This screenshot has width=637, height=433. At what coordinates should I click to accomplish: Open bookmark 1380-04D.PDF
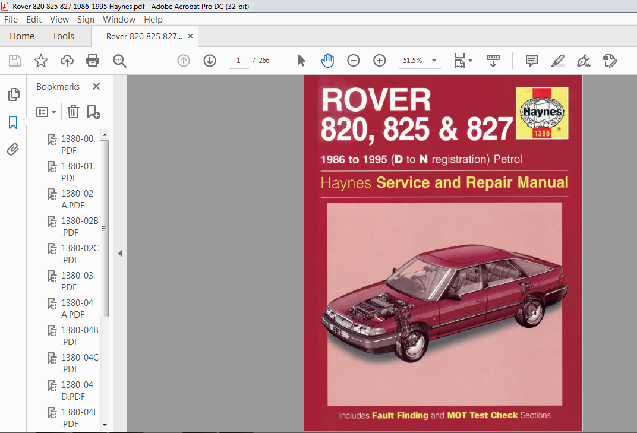73,390
